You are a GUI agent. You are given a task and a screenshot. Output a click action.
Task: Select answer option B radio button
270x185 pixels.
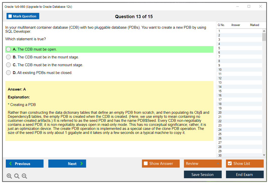pos(8,57)
